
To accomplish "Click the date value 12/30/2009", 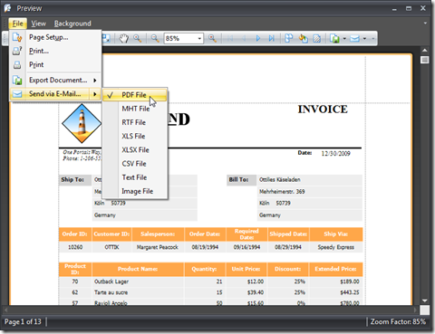I will click(x=335, y=154).
